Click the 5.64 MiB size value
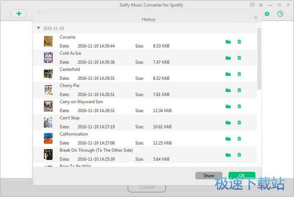Viewport: 294px width, 197px height. click(161, 159)
